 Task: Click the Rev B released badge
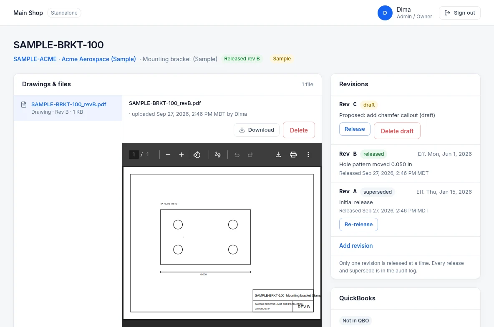tap(374, 154)
